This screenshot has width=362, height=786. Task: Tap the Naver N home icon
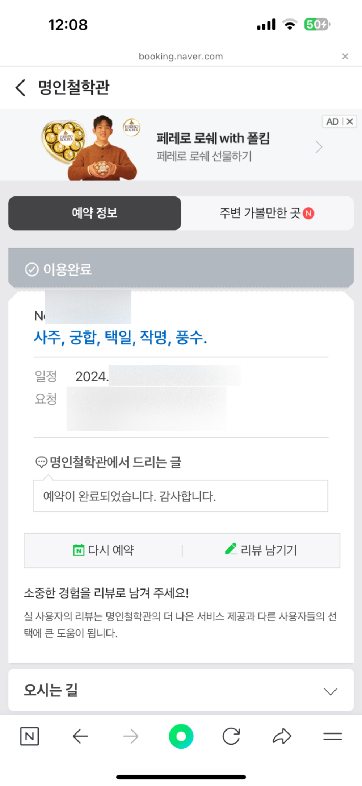(29, 736)
